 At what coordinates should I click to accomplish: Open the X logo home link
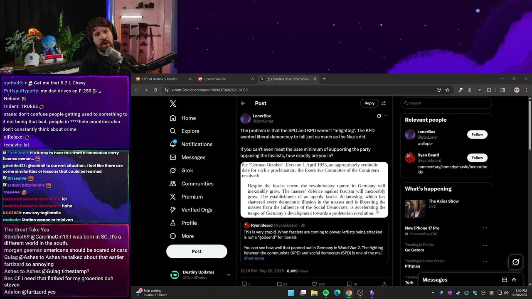173,104
